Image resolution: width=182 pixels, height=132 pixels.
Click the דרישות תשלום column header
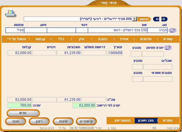tap(95, 47)
